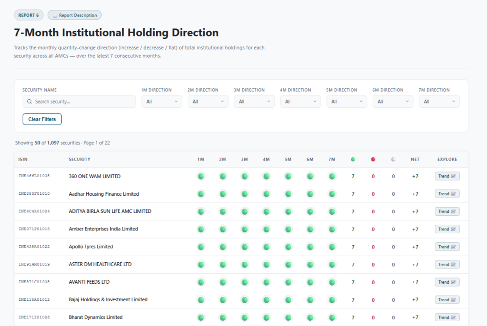The width and height of the screenshot is (487, 326).
Task: Click 3M green dot for ADITYA BIRLA SUN LIFE
Action: [x=245, y=212]
